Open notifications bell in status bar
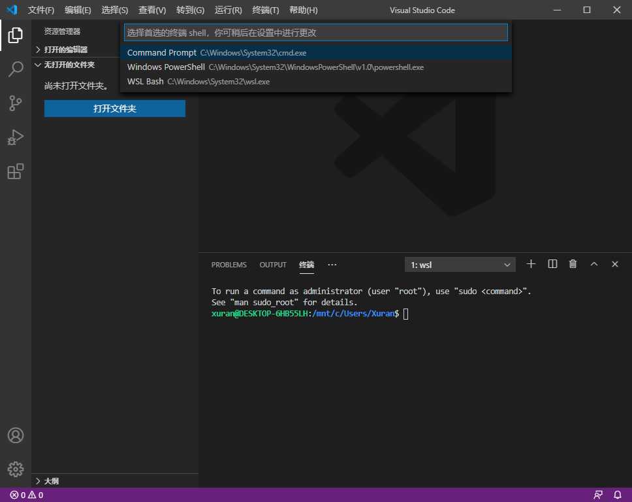This screenshot has width=632, height=502. coord(618,495)
